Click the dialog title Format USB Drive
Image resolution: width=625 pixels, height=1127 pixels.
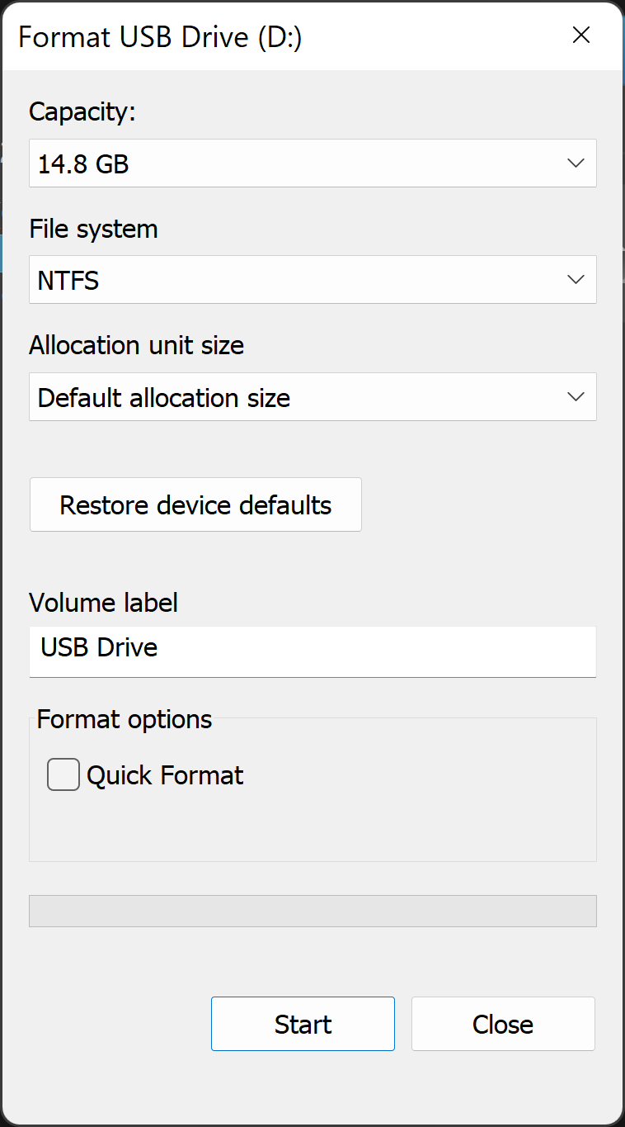coord(161,36)
